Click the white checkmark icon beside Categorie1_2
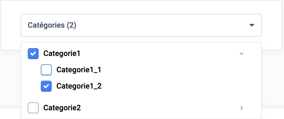 (x=46, y=86)
